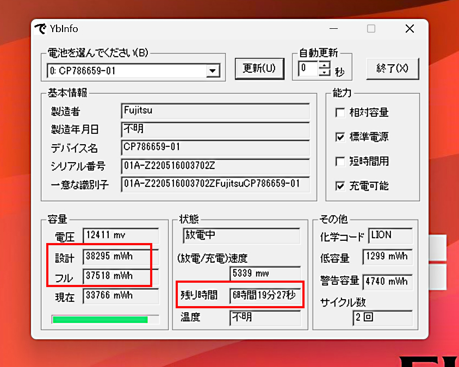Screen dimensions: 459x367
Task: Click the (放電/充電)速度 label
Action: (x=213, y=258)
